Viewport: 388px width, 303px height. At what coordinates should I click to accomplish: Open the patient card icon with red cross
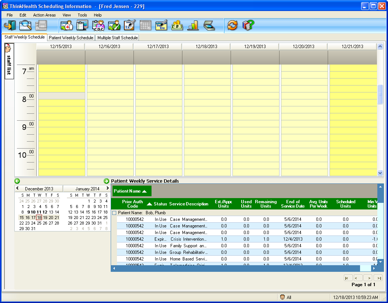(67, 25)
